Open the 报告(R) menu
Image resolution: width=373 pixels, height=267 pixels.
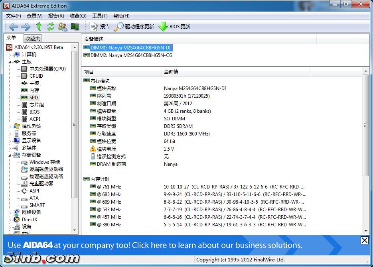(x=56, y=16)
